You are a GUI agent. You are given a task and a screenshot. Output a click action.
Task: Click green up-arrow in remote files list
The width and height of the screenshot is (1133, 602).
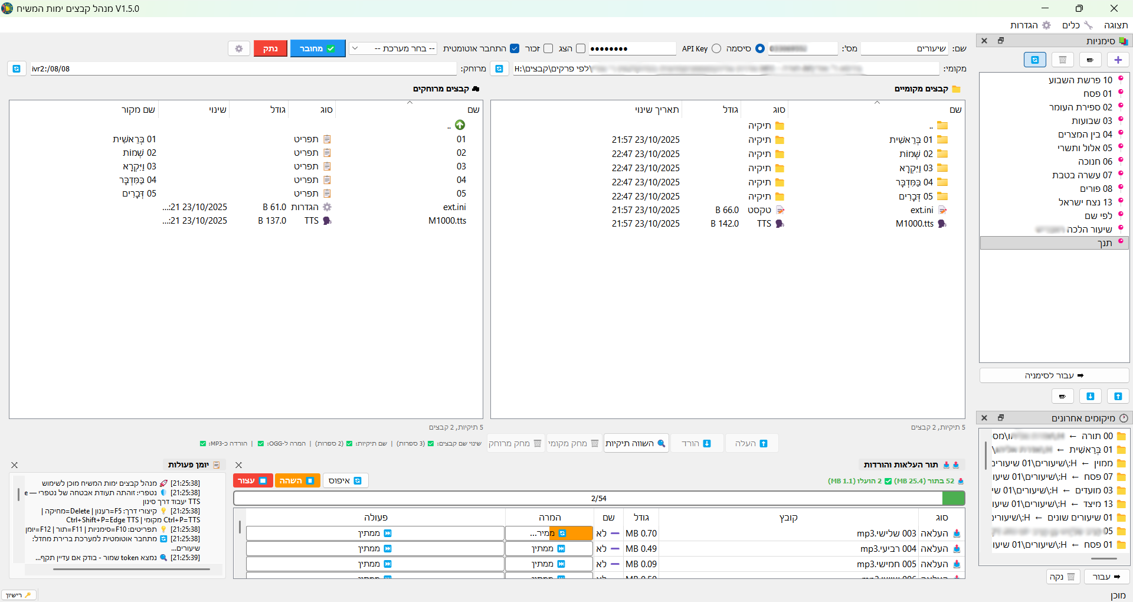coord(460,125)
